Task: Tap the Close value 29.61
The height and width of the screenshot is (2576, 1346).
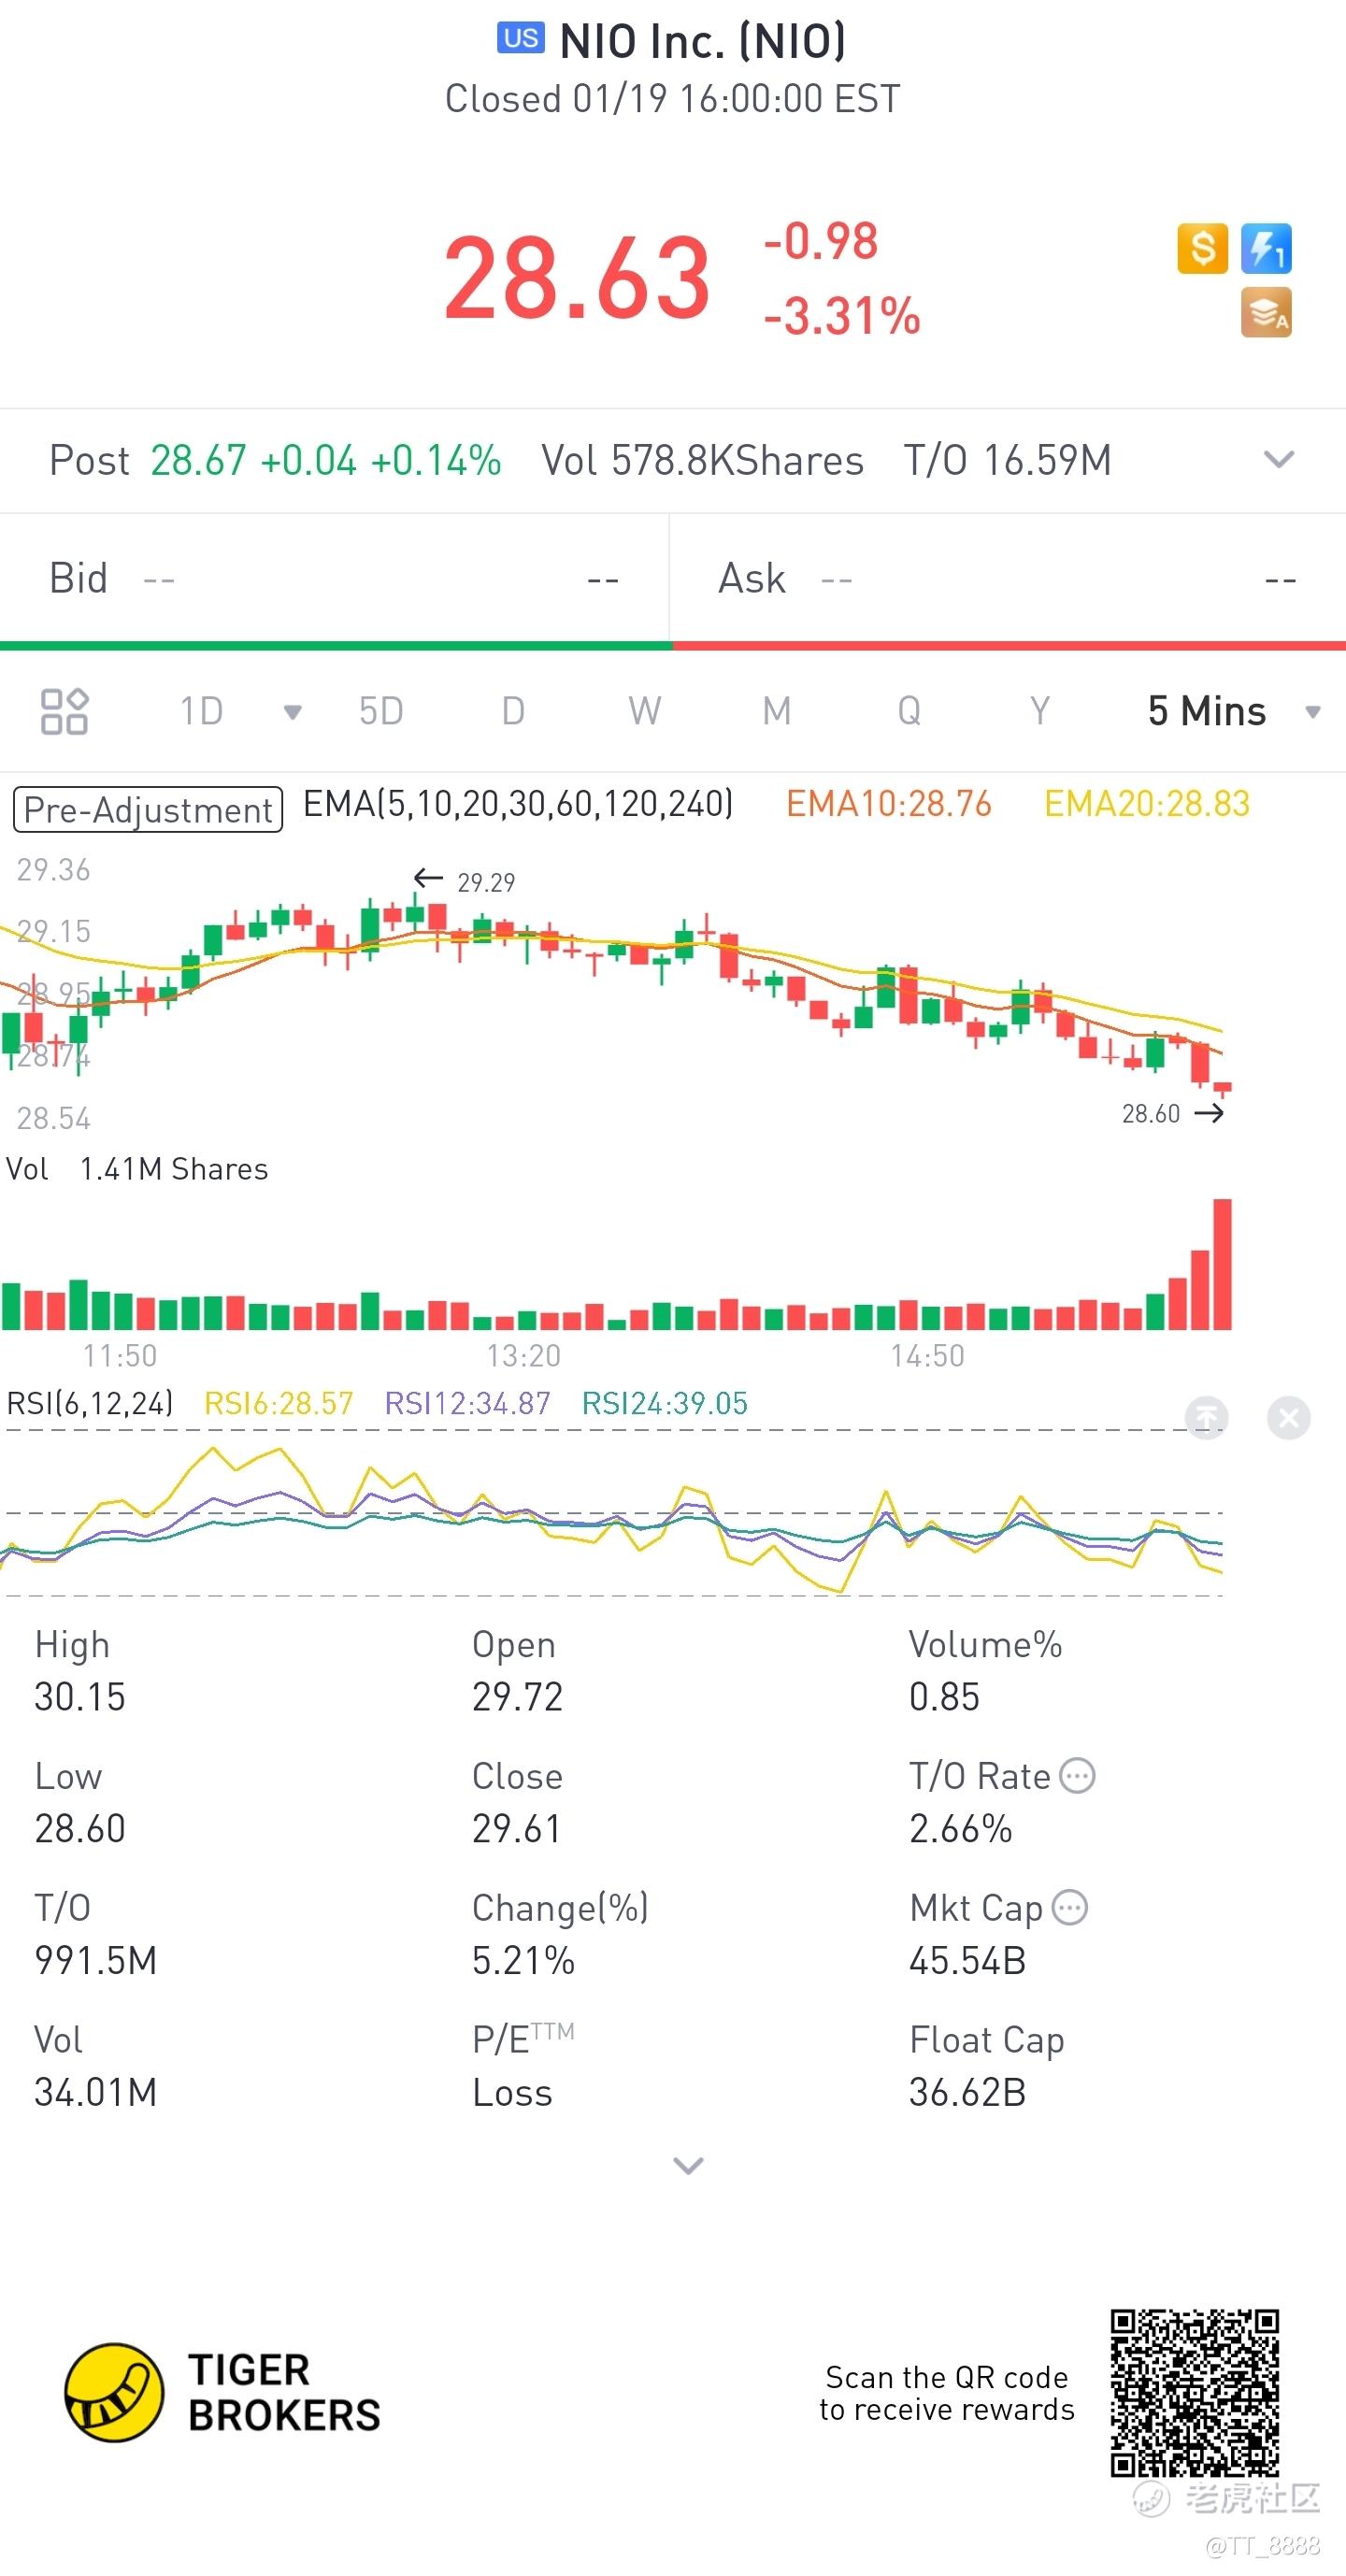Action: coord(516,1829)
